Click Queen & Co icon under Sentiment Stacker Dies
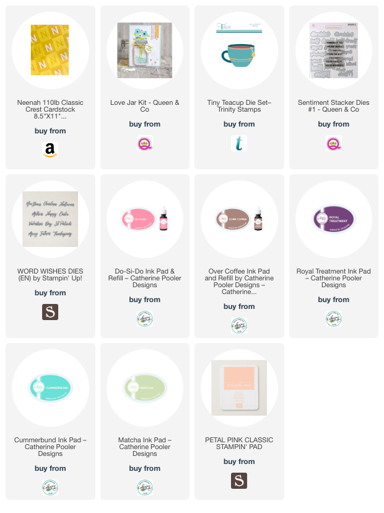The width and height of the screenshot is (384, 513). (x=334, y=143)
